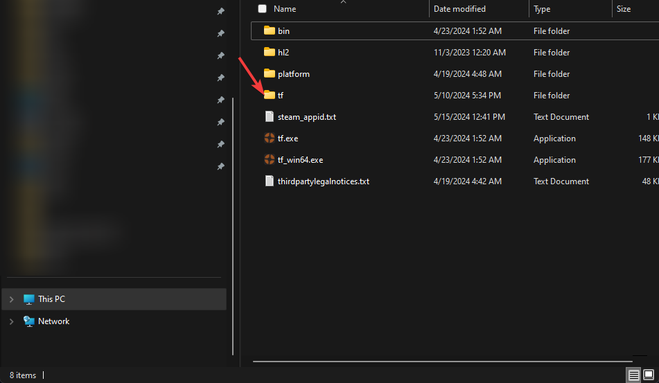Switch to large thumbnails view icon
The height and width of the screenshot is (383, 659).
(649, 375)
